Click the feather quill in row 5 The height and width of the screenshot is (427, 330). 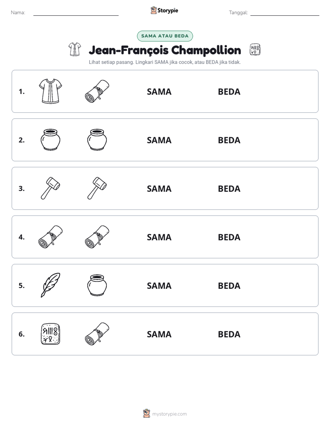tap(50, 285)
